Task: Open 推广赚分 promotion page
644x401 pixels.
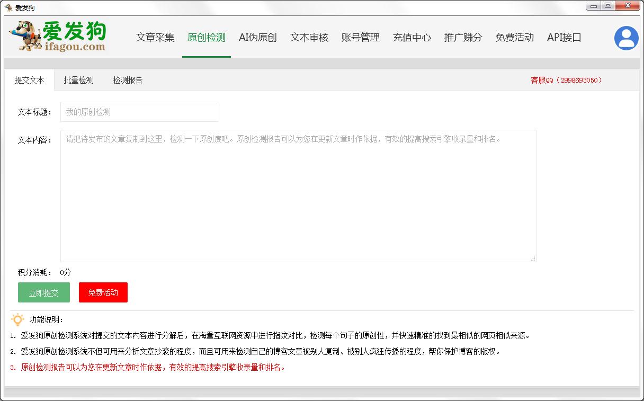Action: tap(462, 38)
